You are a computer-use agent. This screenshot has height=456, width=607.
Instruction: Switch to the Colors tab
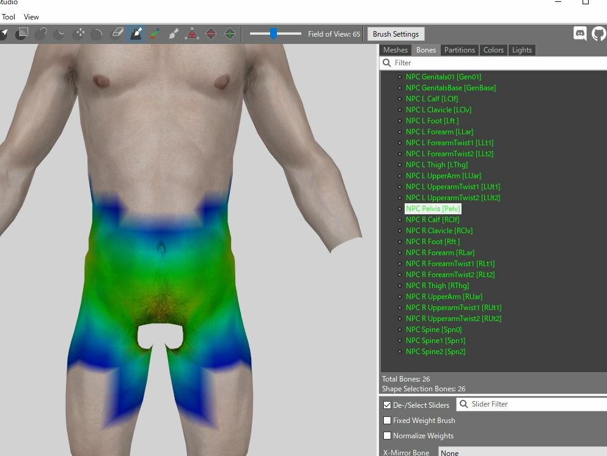493,50
